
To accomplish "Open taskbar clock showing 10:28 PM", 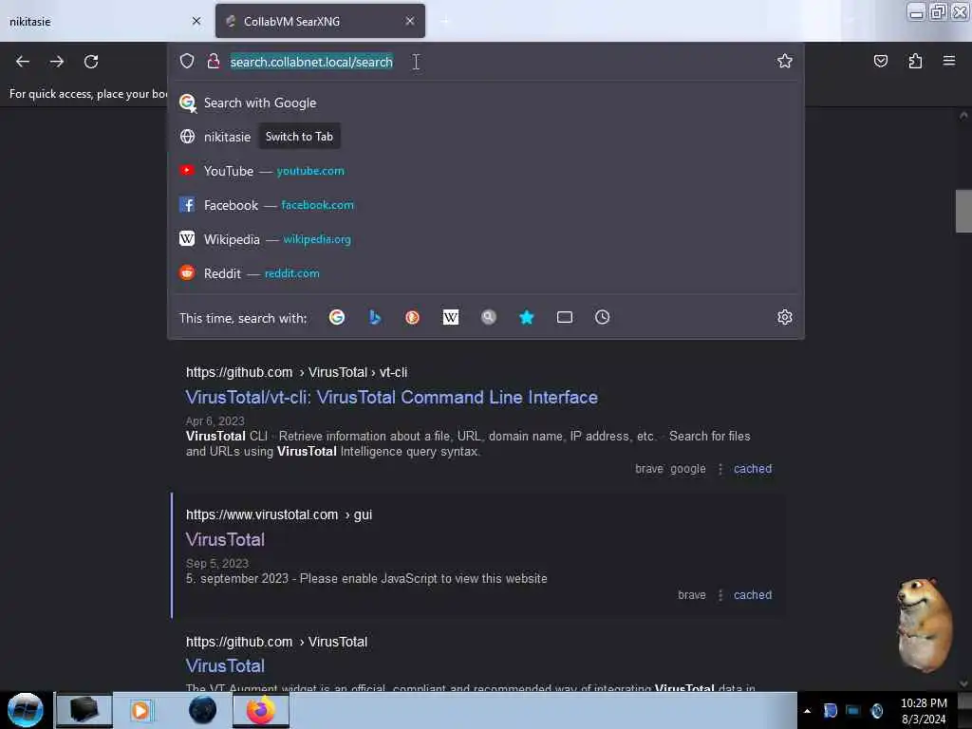I will coord(924,711).
